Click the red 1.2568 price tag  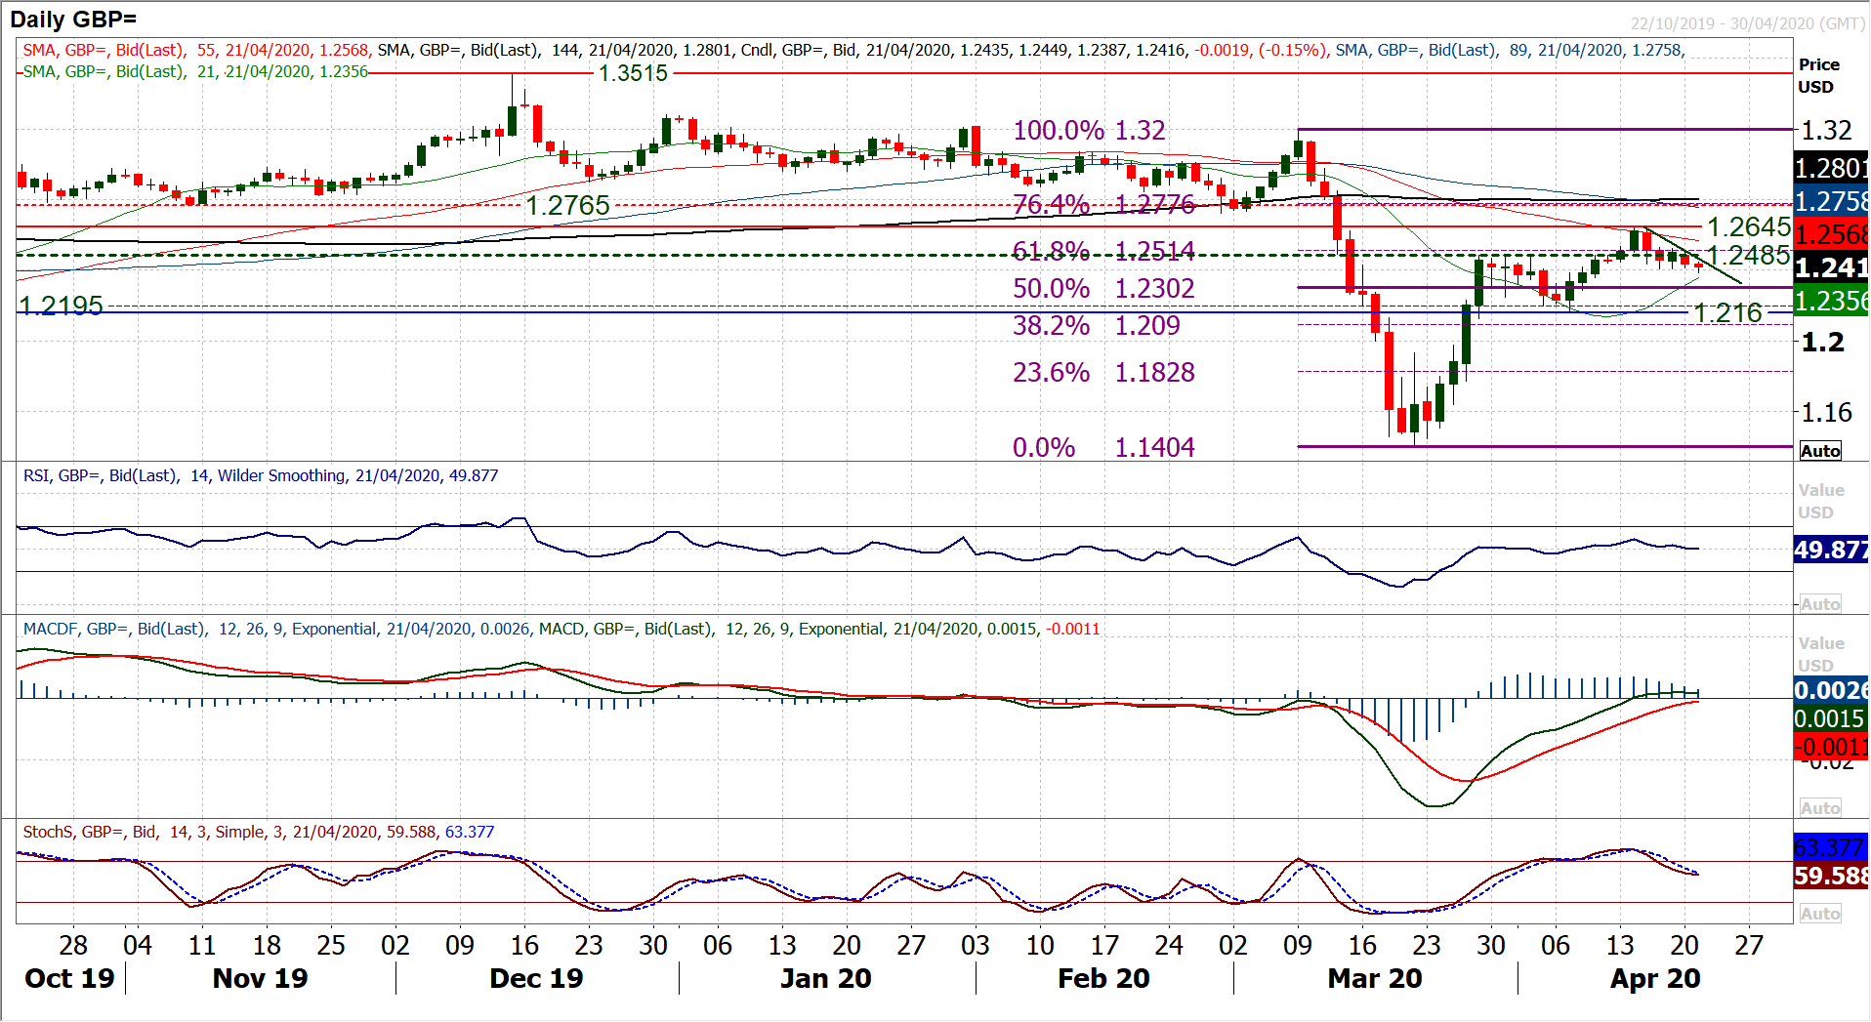pos(1831,234)
